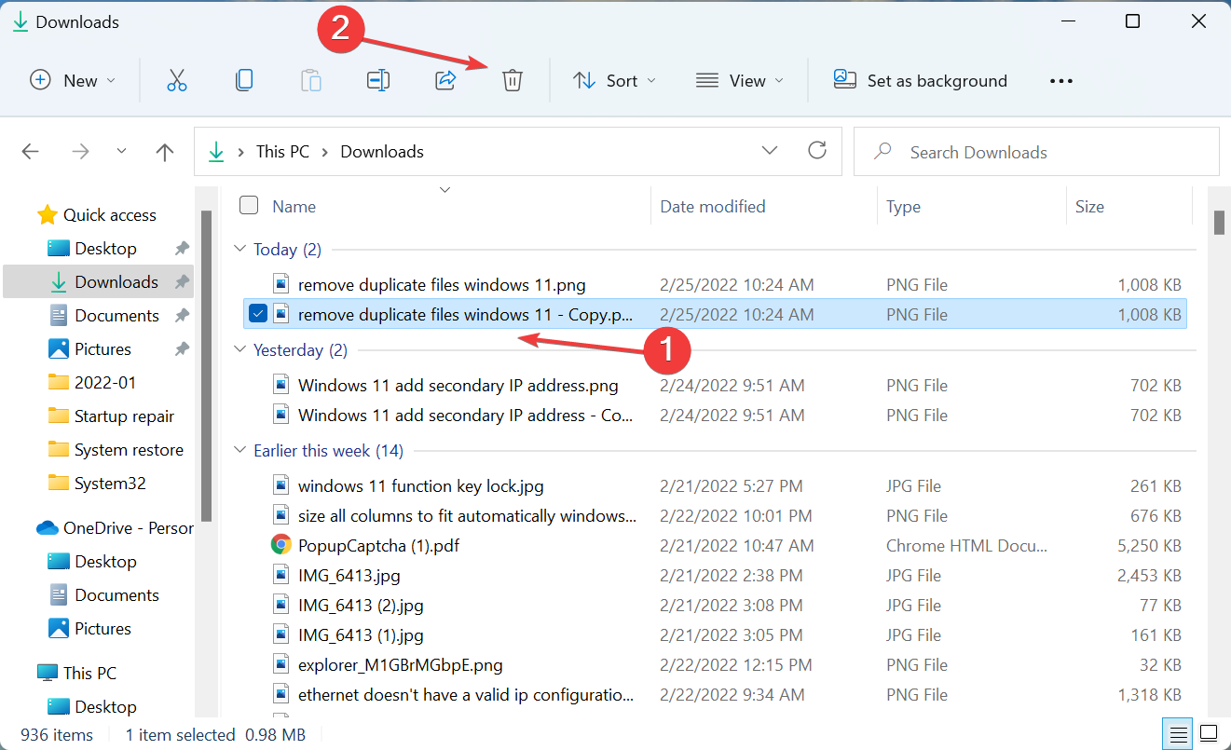Open the View dropdown menu
Screen dimensions: 1231x750
pos(740,81)
